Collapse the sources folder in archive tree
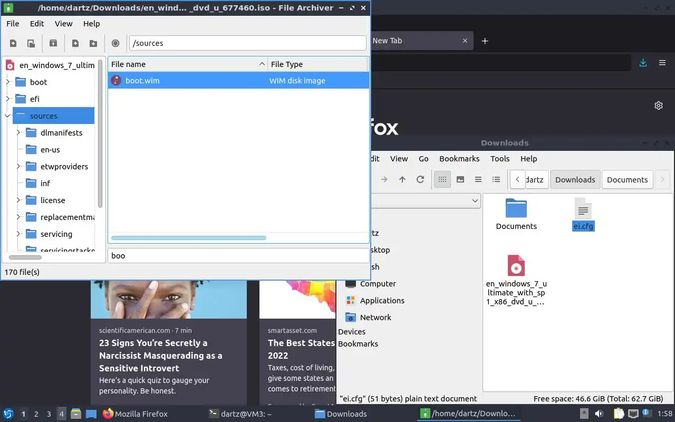 point(8,116)
